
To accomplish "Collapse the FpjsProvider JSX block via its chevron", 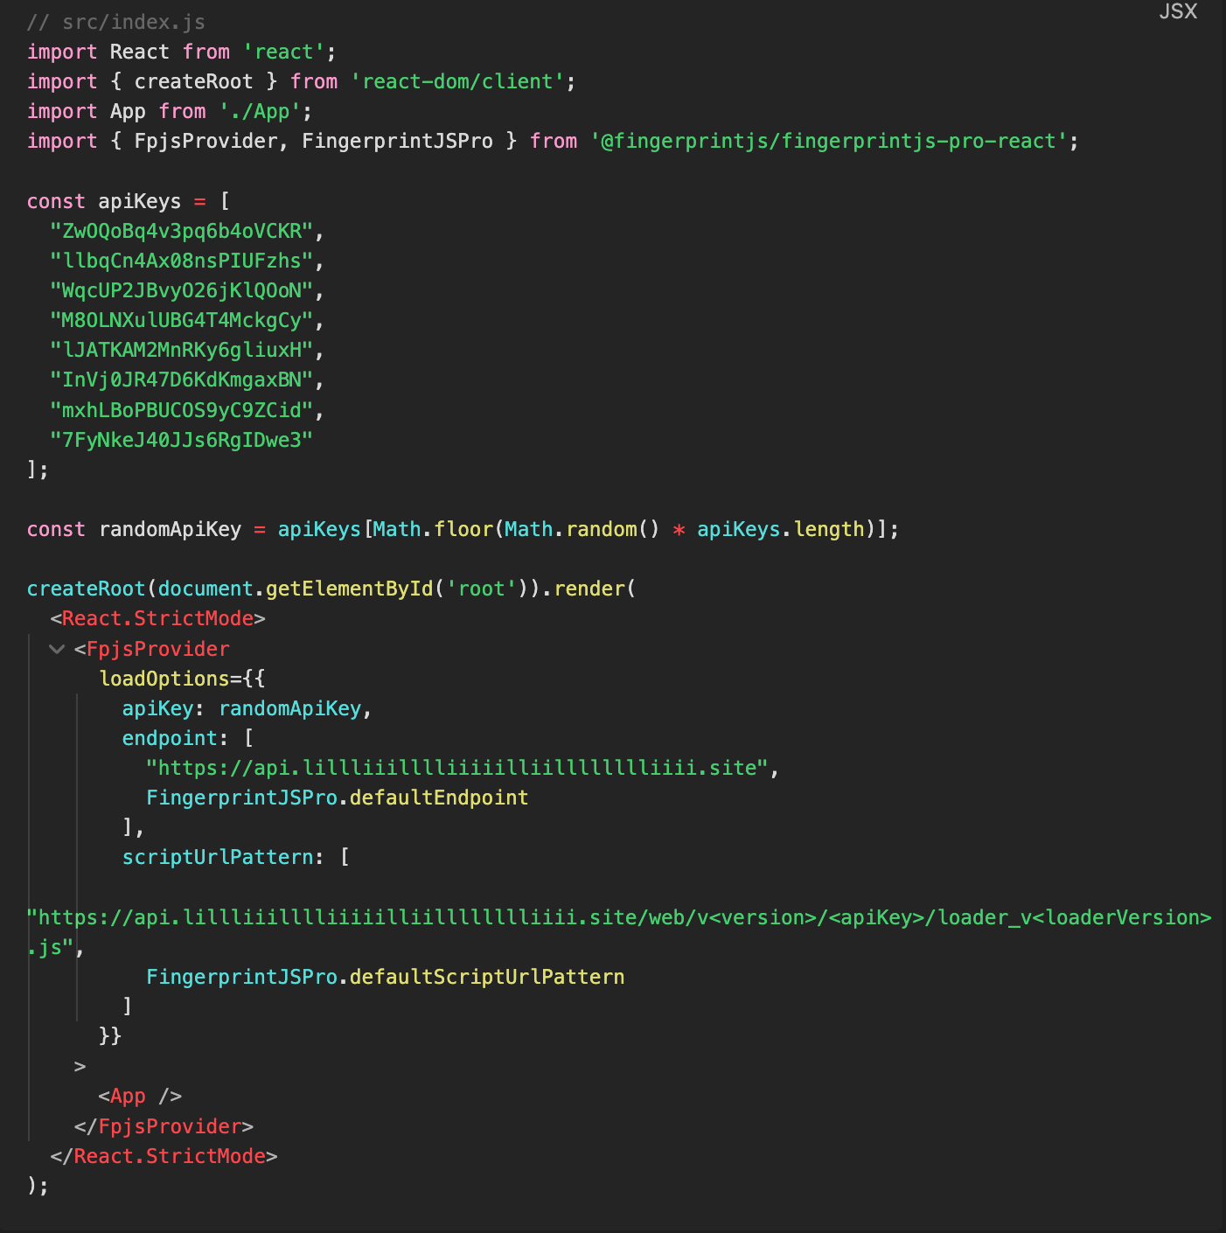I will [x=55, y=649].
